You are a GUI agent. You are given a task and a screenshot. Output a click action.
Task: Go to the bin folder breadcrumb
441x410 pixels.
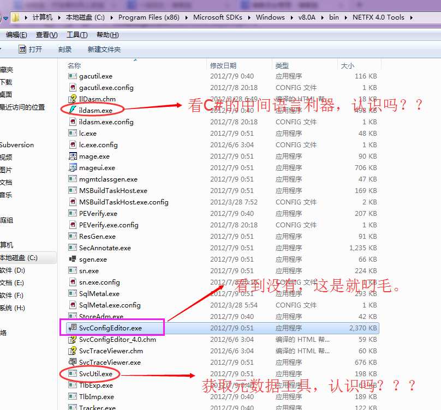tap(334, 17)
